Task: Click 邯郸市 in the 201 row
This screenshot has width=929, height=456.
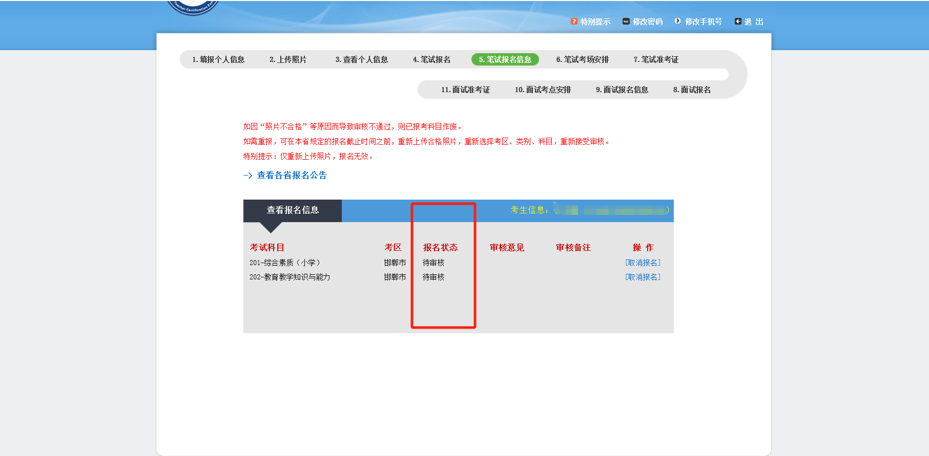Action: click(395, 263)
